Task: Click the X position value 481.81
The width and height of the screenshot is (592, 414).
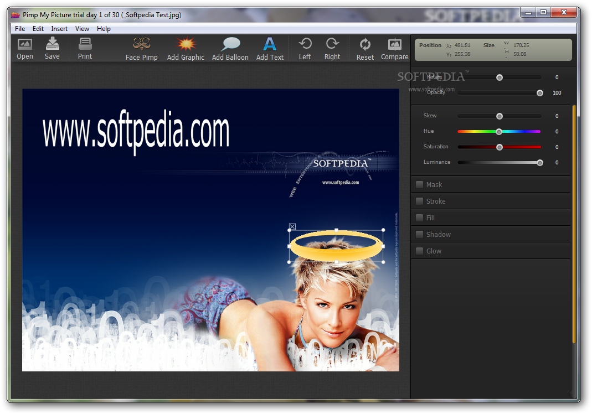Action: coord(462,45)
